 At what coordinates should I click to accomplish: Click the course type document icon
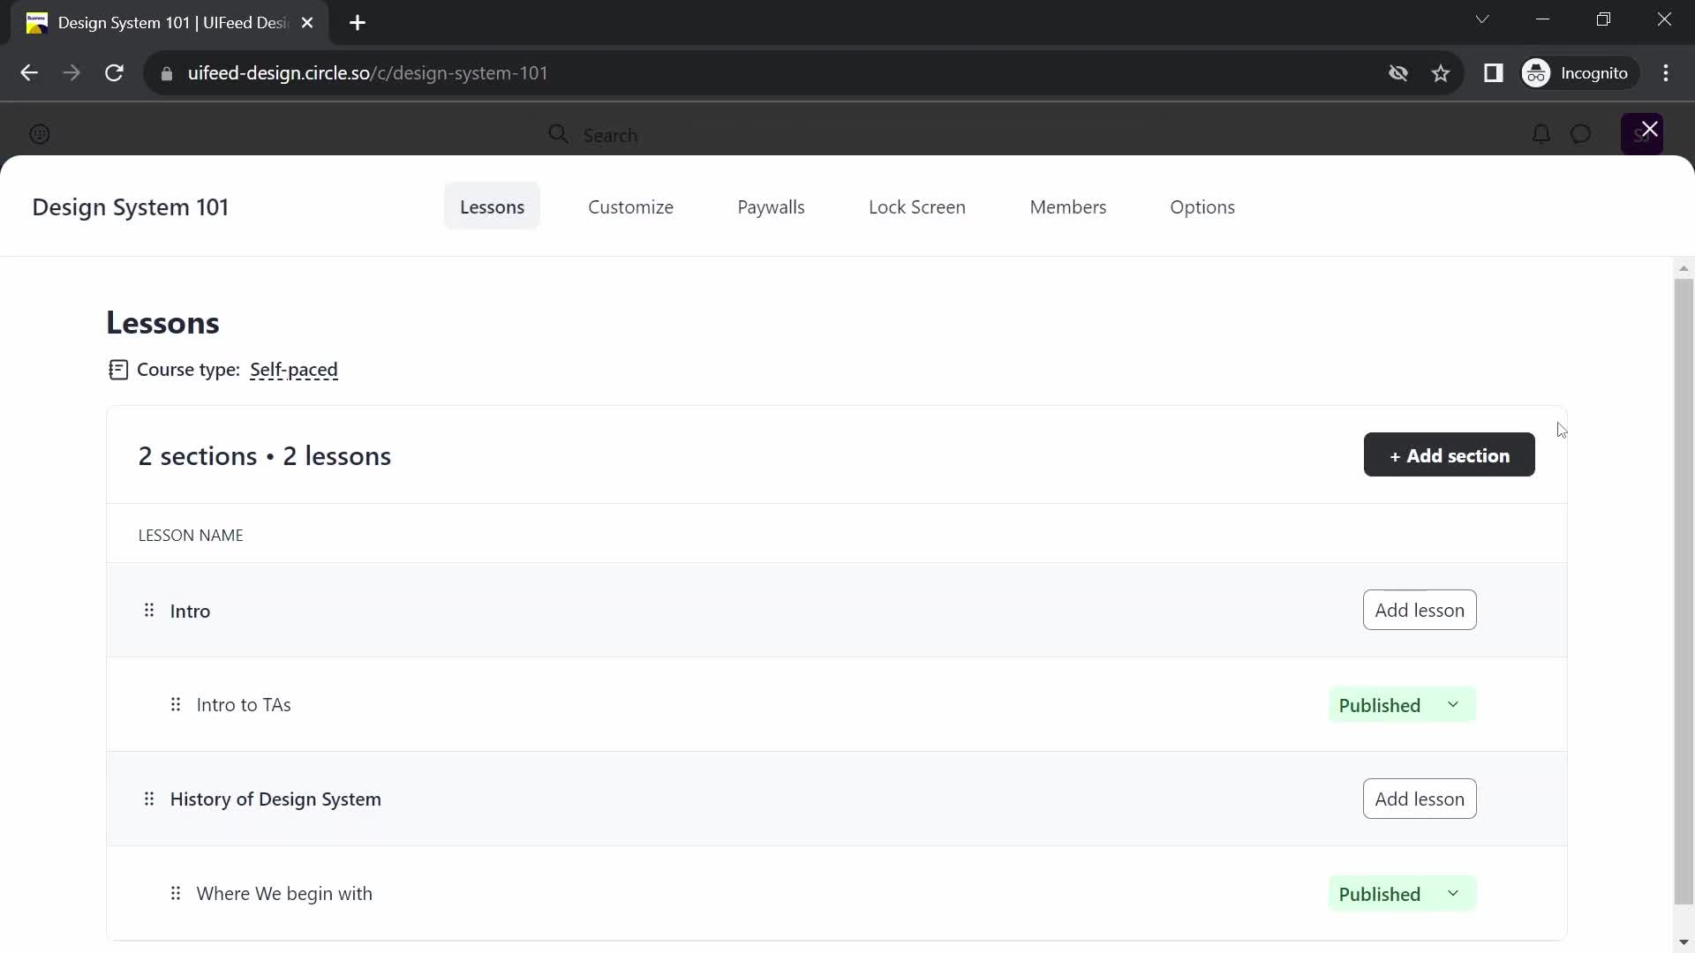(117, 370)
